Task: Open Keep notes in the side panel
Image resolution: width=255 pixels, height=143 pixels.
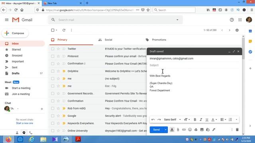Action: pos(250,41)
